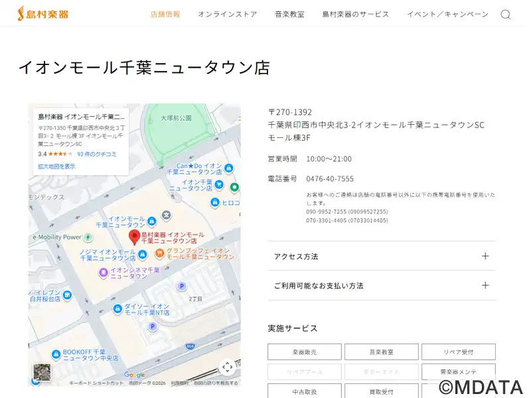531x398 pixels.
Task: Click リペア受付 service button
Action: pyautogui.click(x=459, y=352)
